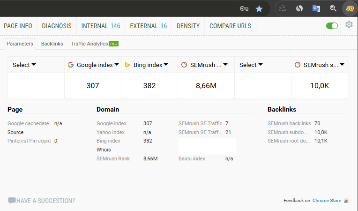This screenshot has width=358, height=211.
Task: Click the magnifier extension icon
Action: (x=333, y=8)
